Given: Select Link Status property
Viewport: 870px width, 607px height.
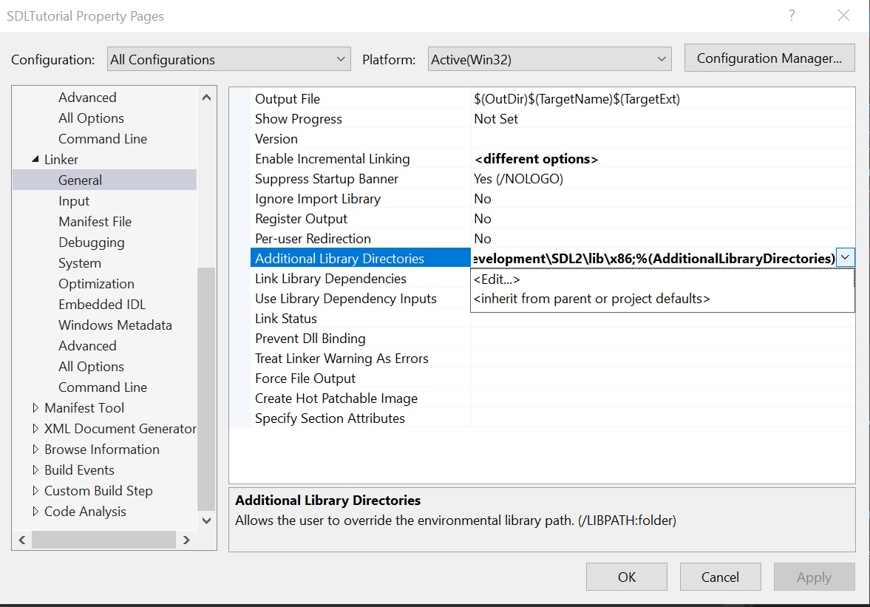Looking at the screenshot, I should click(x=286, y=319).
